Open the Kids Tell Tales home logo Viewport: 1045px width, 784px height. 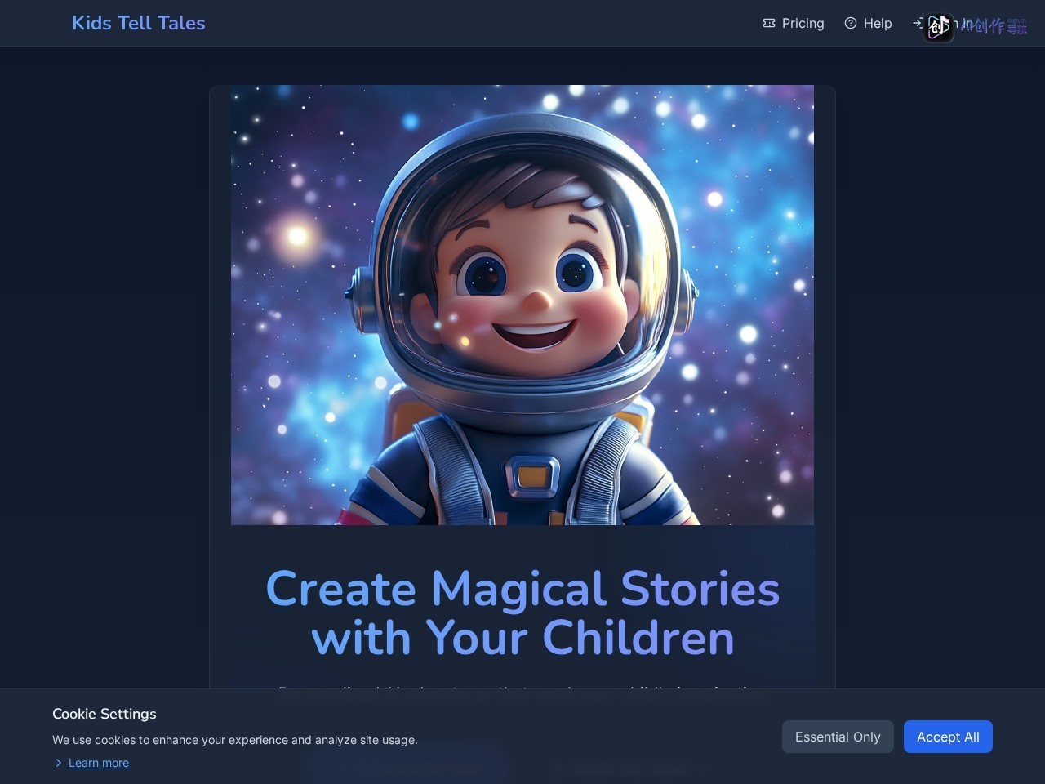click(x=139, y=23)
